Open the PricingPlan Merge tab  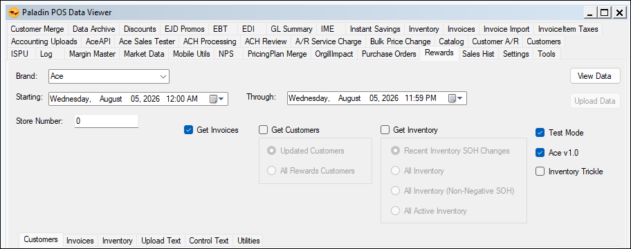pos(277,54)
